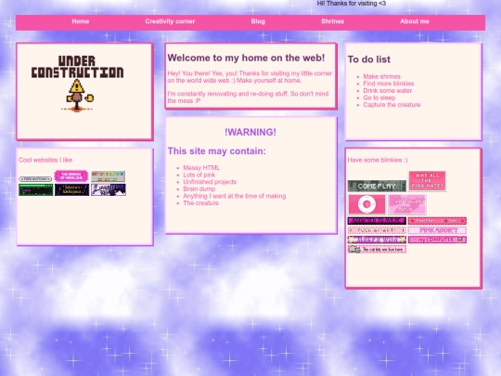Click the Make a Wish blinkie

click(x=377, y=240)
